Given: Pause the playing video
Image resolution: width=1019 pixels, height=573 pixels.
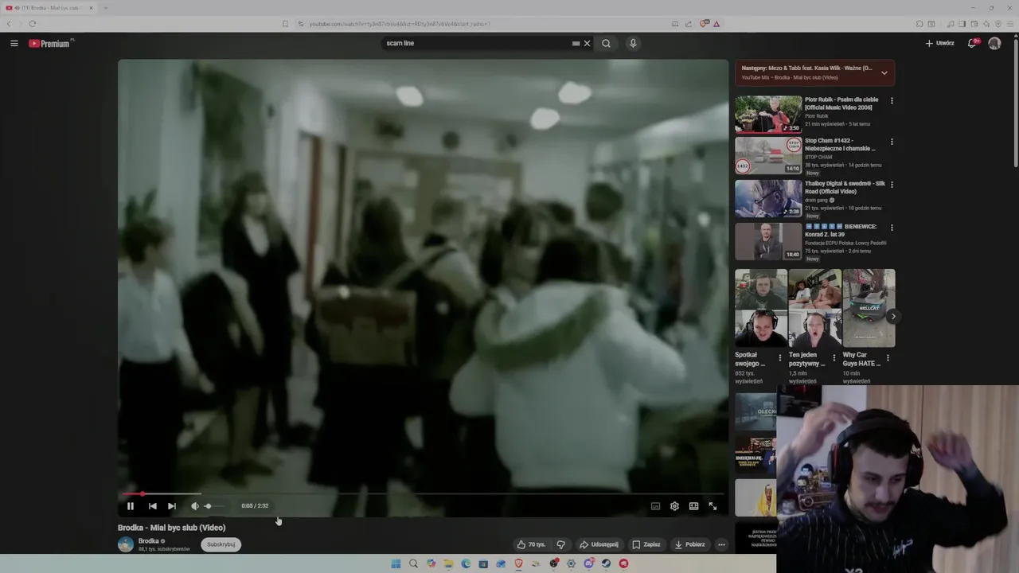Looking at the screenshot, I should coord(131,506).
